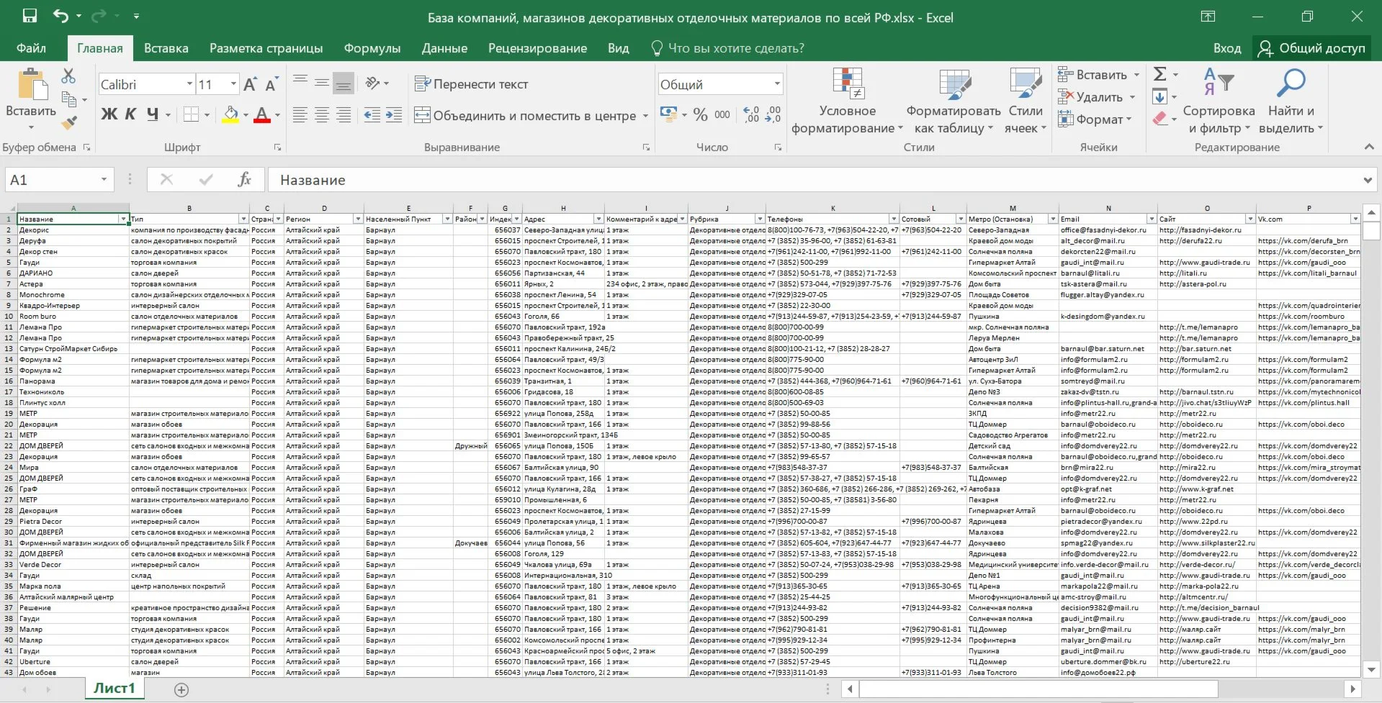
Task: Click the horizontal scrollbar thumb
Action: point(1038,689)
